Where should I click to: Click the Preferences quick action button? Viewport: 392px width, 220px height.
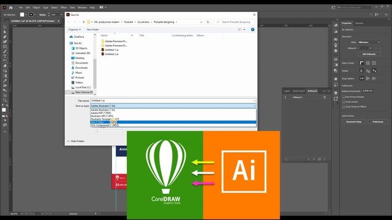pos(378,122)
